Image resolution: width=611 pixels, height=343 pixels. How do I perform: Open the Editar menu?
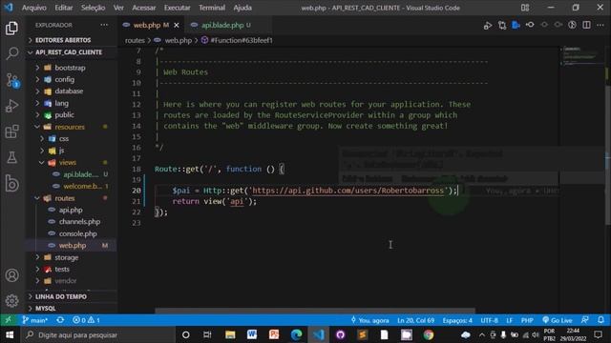point(64,8)
